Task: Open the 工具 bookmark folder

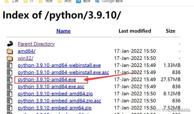Action: (11, 1)
